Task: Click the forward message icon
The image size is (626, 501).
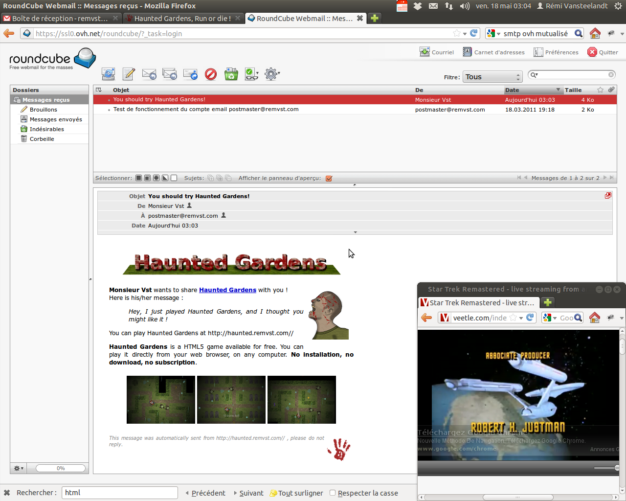Action: coord(190,74)
